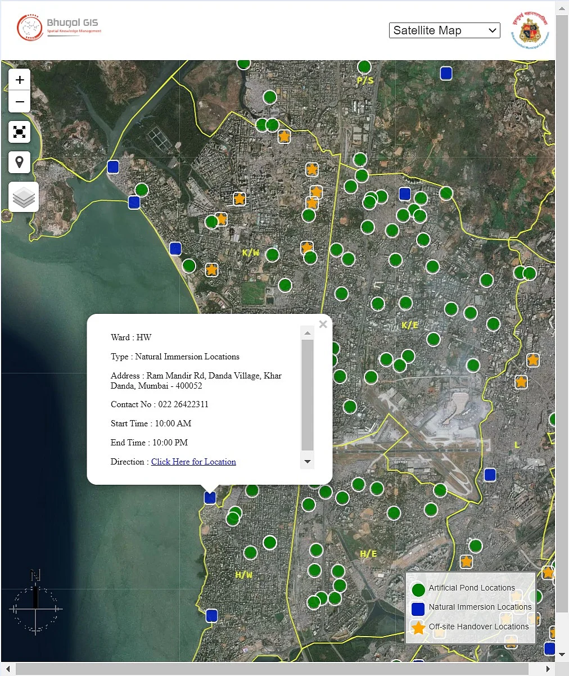Click the Start Time 10:00 AM text

point(151,423)
